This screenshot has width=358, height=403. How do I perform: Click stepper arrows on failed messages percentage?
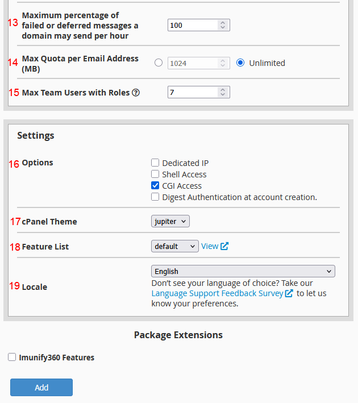click(223, 26)
